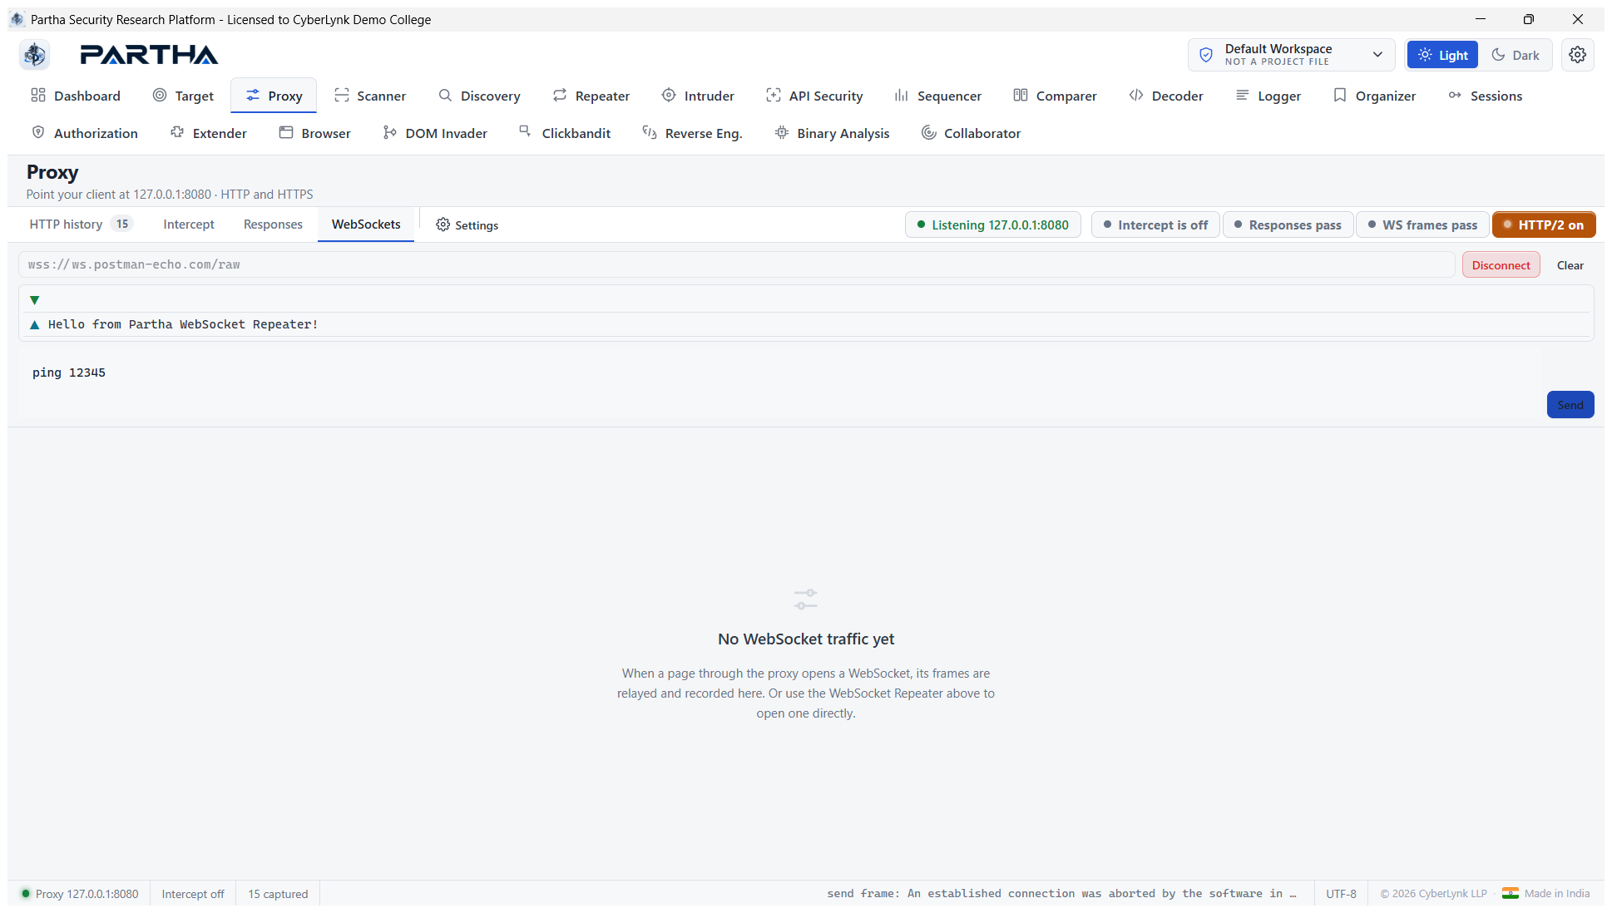Screen dimensions: 1612x913
Task: Toggle Responses pass pill
Action: tap(1288, 225)
